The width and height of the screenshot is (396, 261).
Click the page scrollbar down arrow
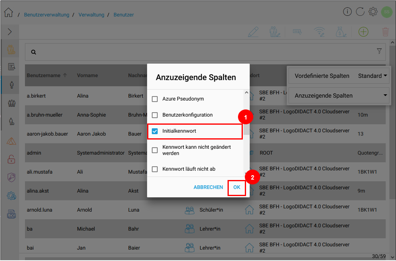(x=392, y=257)
